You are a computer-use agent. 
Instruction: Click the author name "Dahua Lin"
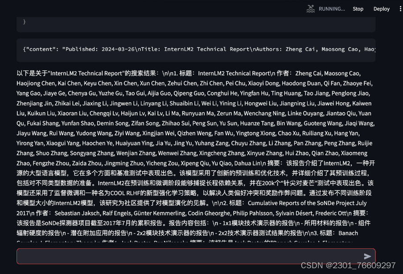(x=247, y=163)
